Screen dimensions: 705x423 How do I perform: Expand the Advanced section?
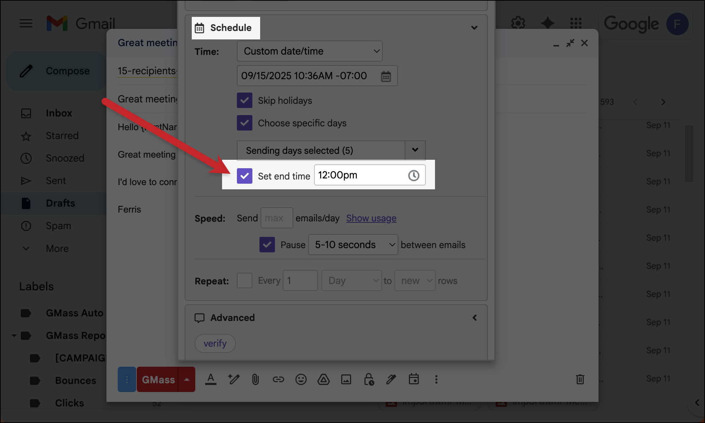474,318
